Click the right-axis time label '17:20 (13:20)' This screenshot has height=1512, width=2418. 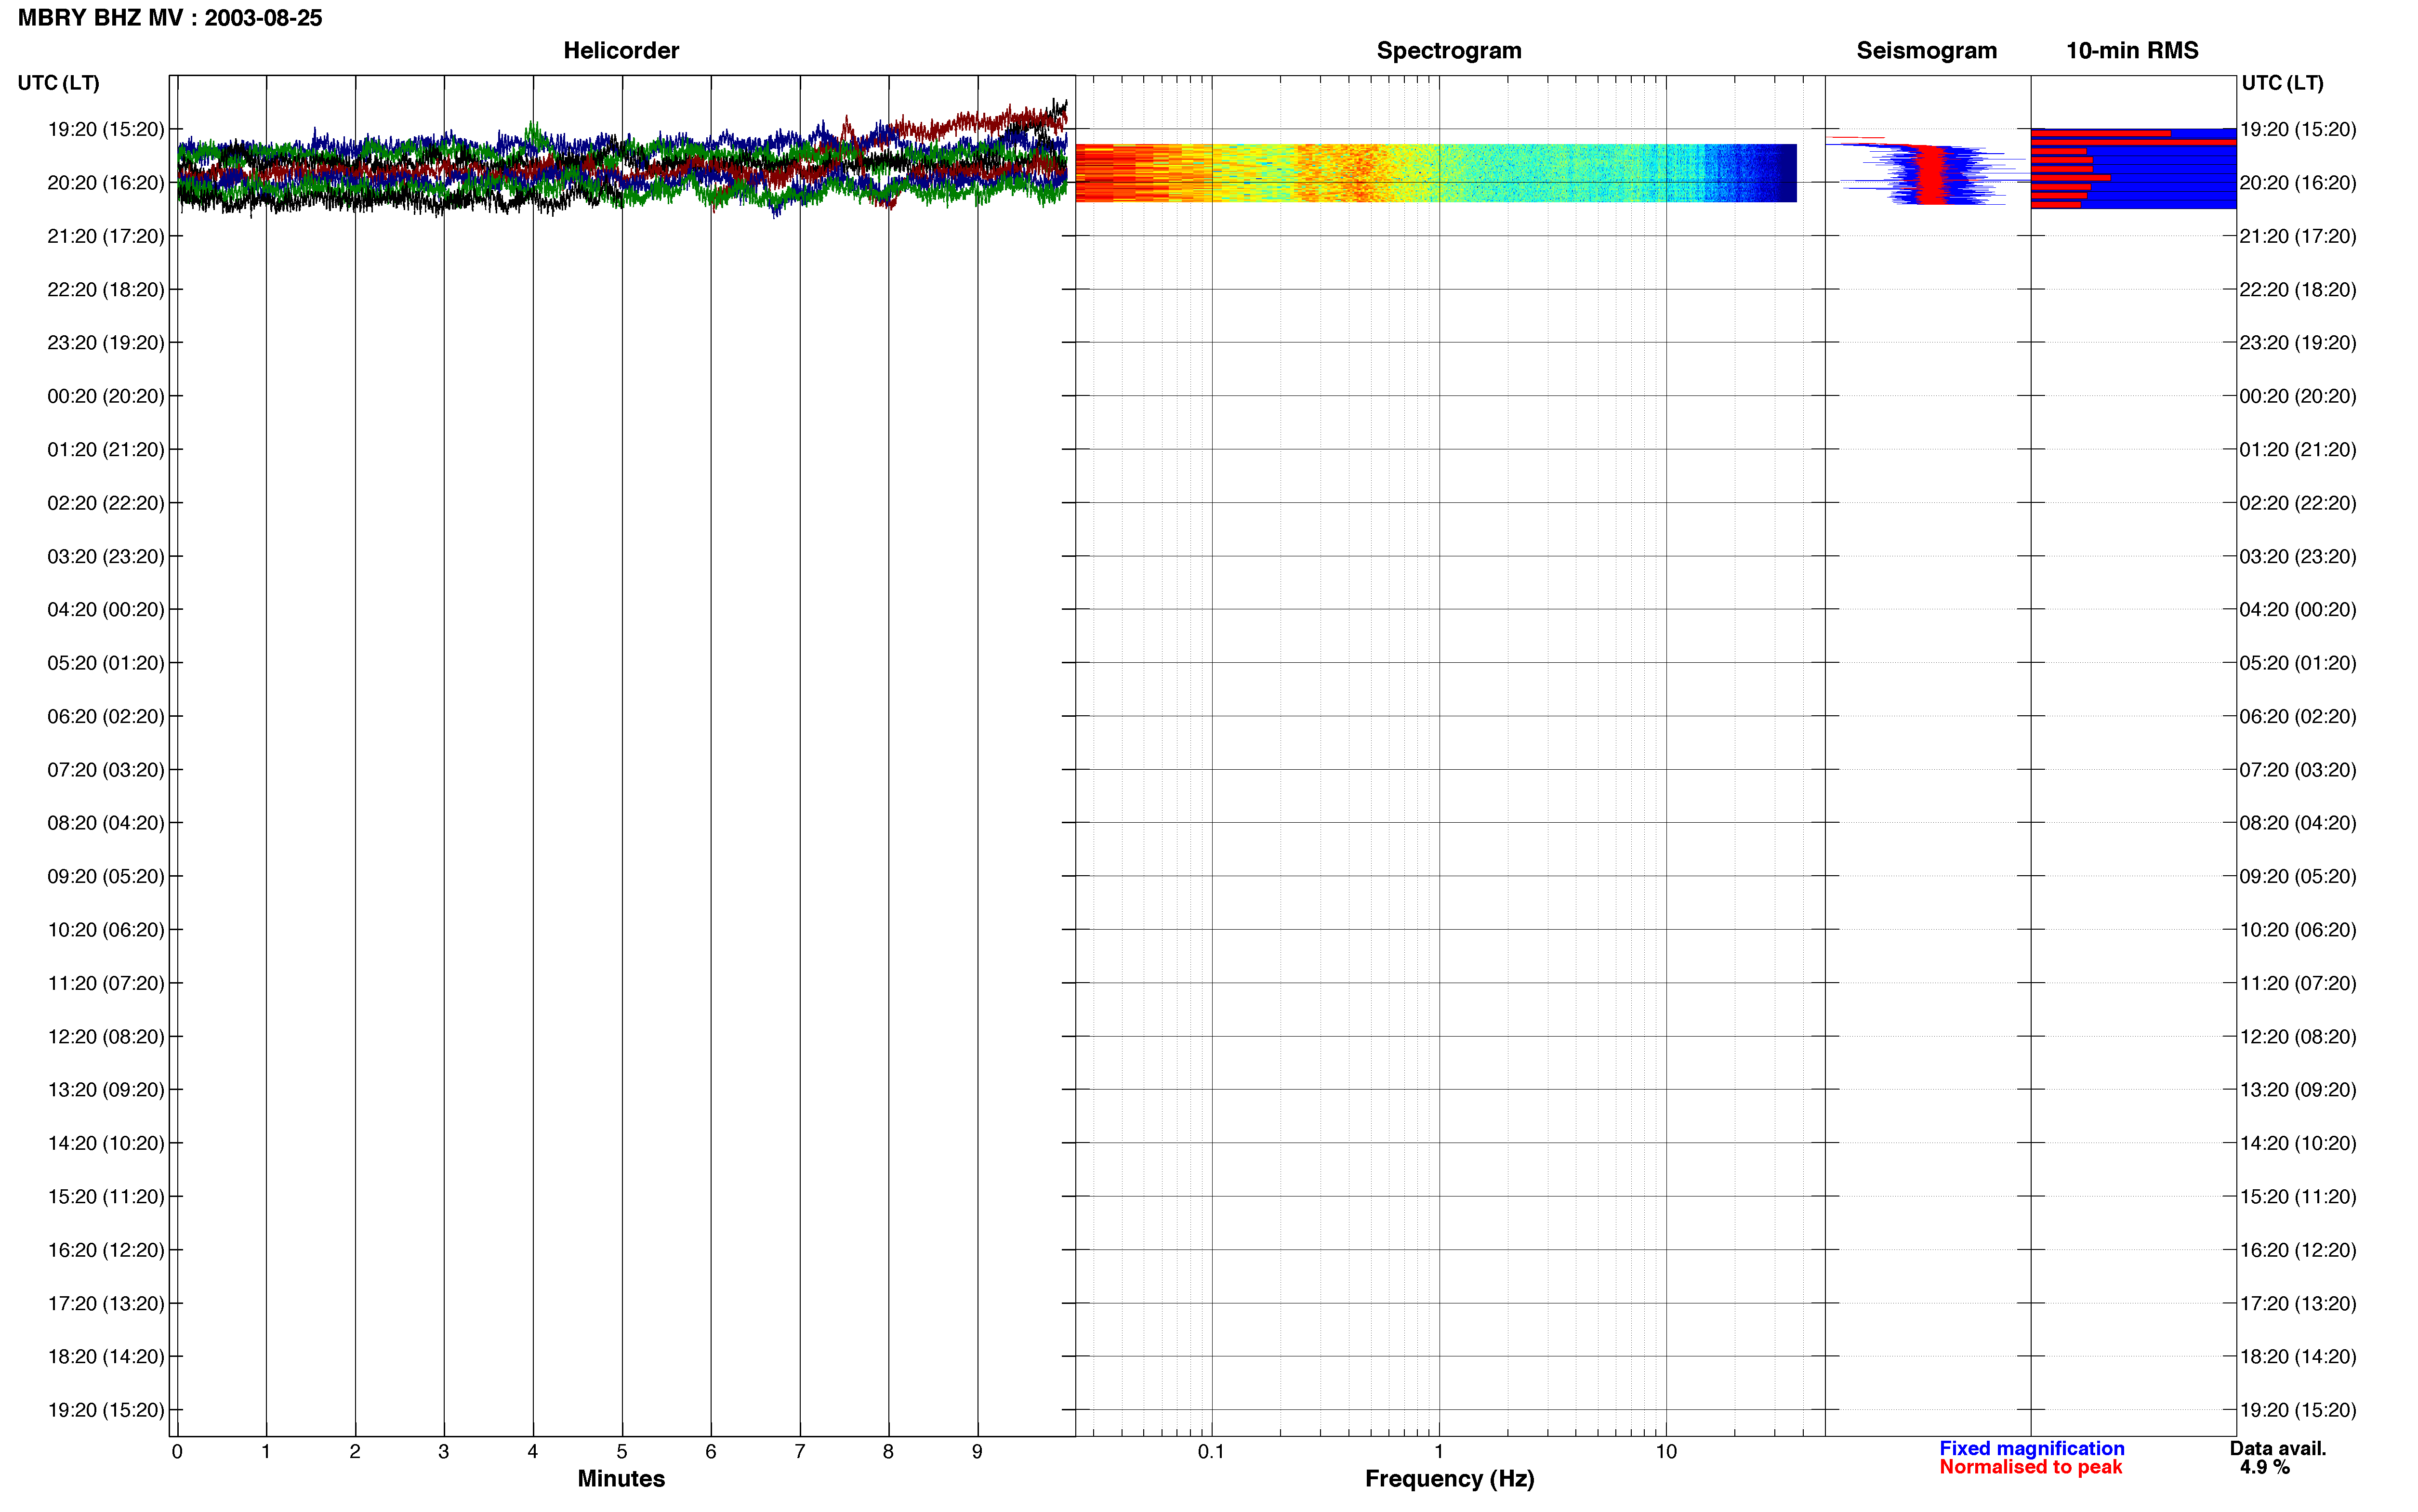click(2298, 1304)
